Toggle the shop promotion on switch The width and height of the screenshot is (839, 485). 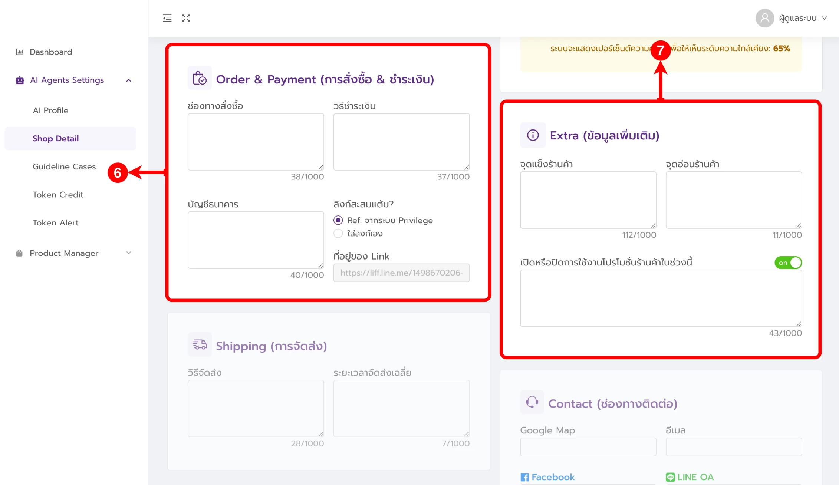(x=788, y=263)
